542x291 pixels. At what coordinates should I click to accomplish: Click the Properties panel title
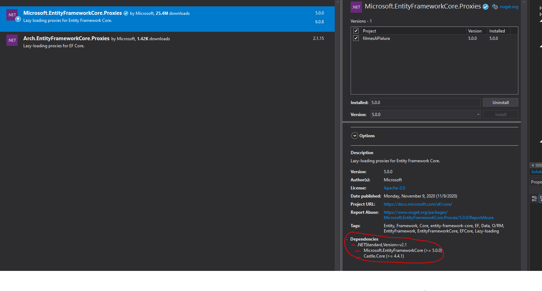click(536, 182)
